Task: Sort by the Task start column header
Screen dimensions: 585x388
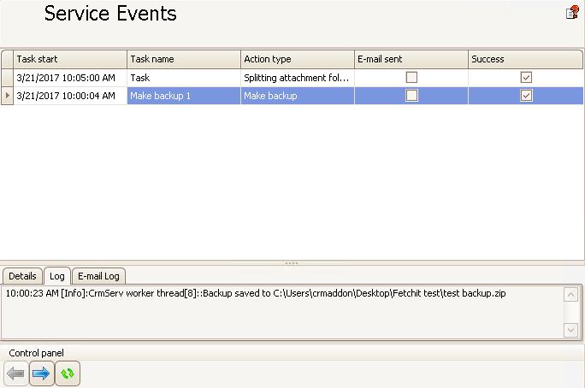Action: (x=70, y=59)
